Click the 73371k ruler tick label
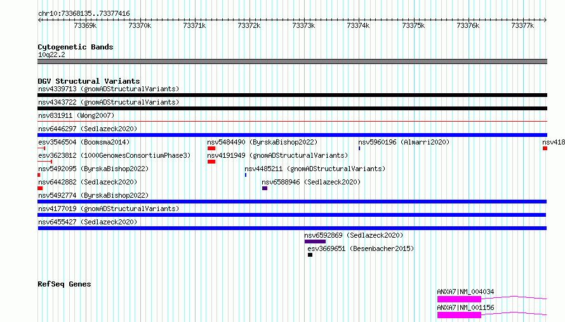The height and width of the screenshot is (322, 565). (195, 25)
